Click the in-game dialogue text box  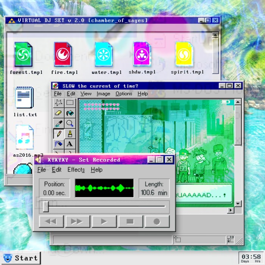point(204,194)
